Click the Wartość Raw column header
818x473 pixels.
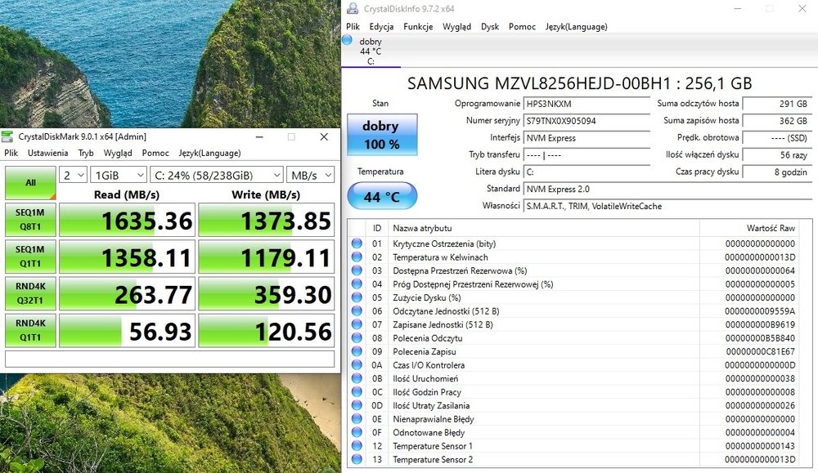coord(749,228)
